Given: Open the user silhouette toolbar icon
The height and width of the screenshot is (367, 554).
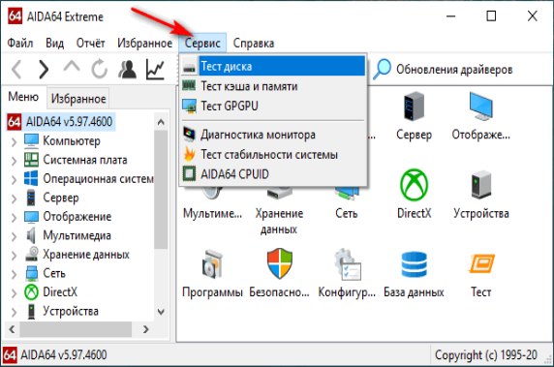Looking at the screenshot, I should click(x=127, y=69).
